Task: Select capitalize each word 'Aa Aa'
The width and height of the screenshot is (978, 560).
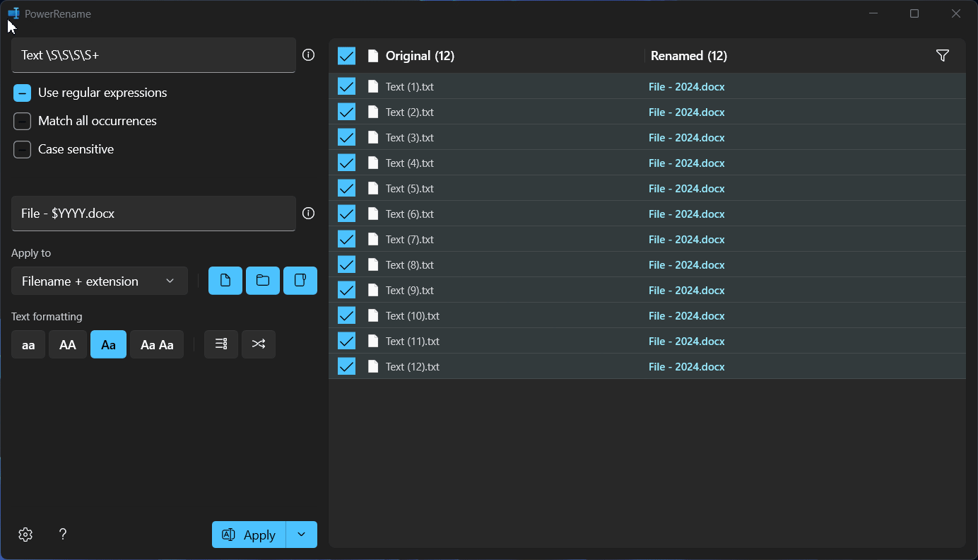Action: coord(157,344)
